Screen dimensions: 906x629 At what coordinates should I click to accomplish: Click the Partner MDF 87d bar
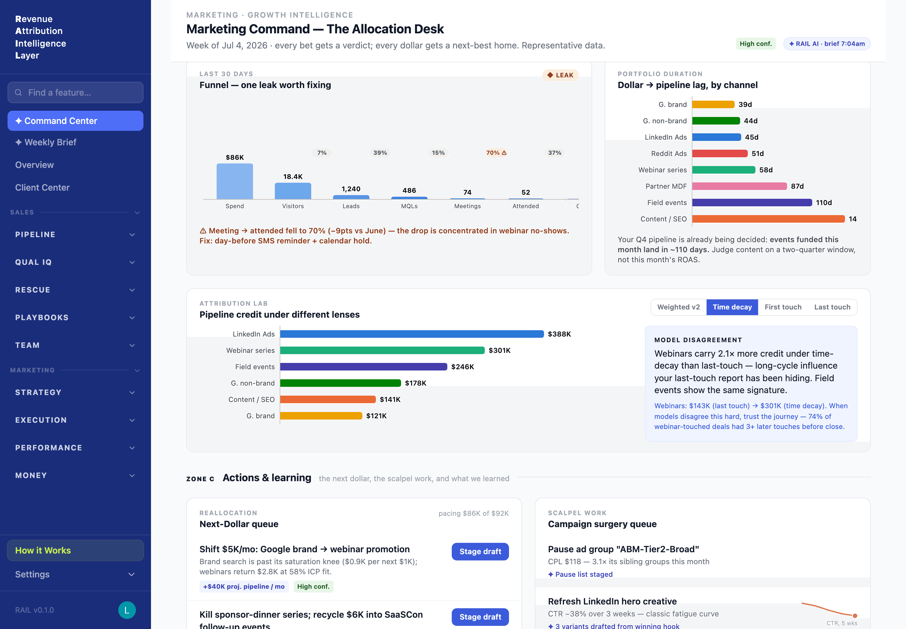pyautogui.click(x=740, y=186)
